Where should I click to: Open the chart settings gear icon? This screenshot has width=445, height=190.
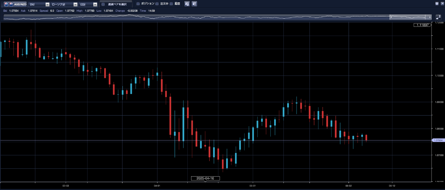point(437,4)
